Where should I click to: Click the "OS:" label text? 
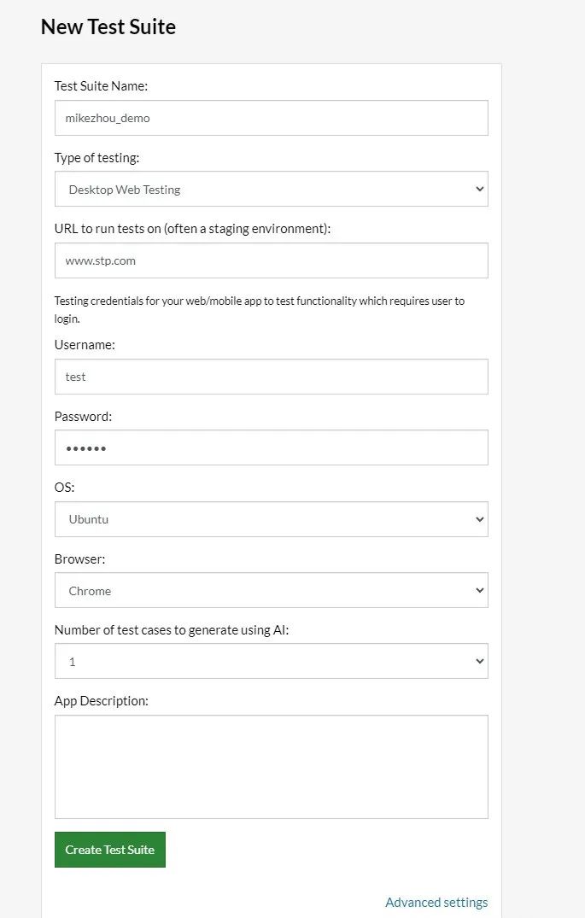tap(64, 487)
